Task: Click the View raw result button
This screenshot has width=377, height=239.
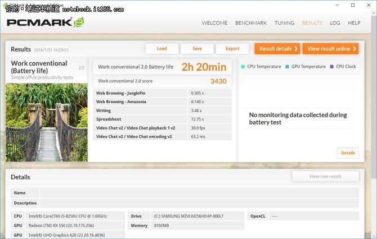Action: (325, 177)
